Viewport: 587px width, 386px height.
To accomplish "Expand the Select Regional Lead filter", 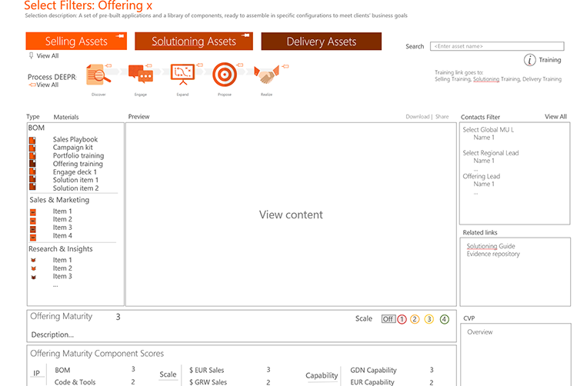I will click(490, 153).
